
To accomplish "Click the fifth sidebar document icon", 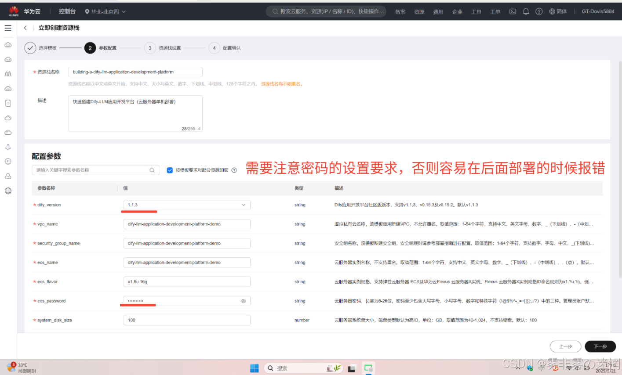I will pos(8,103).
